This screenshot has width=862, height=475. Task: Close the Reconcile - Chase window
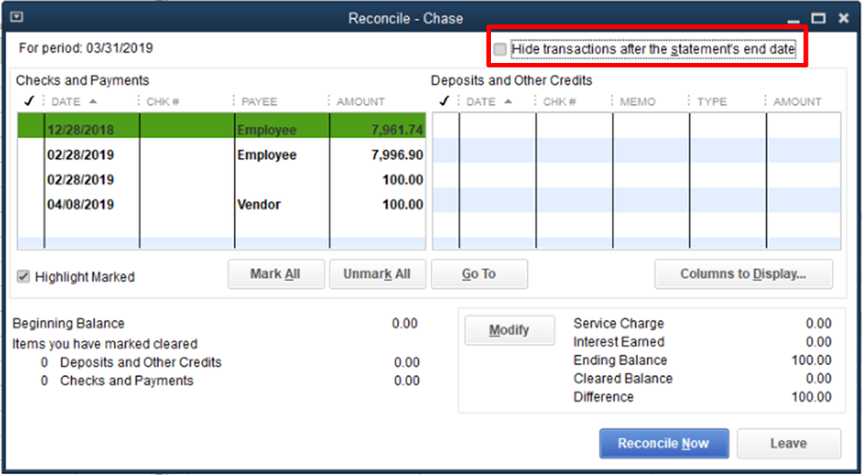point(844,19)
